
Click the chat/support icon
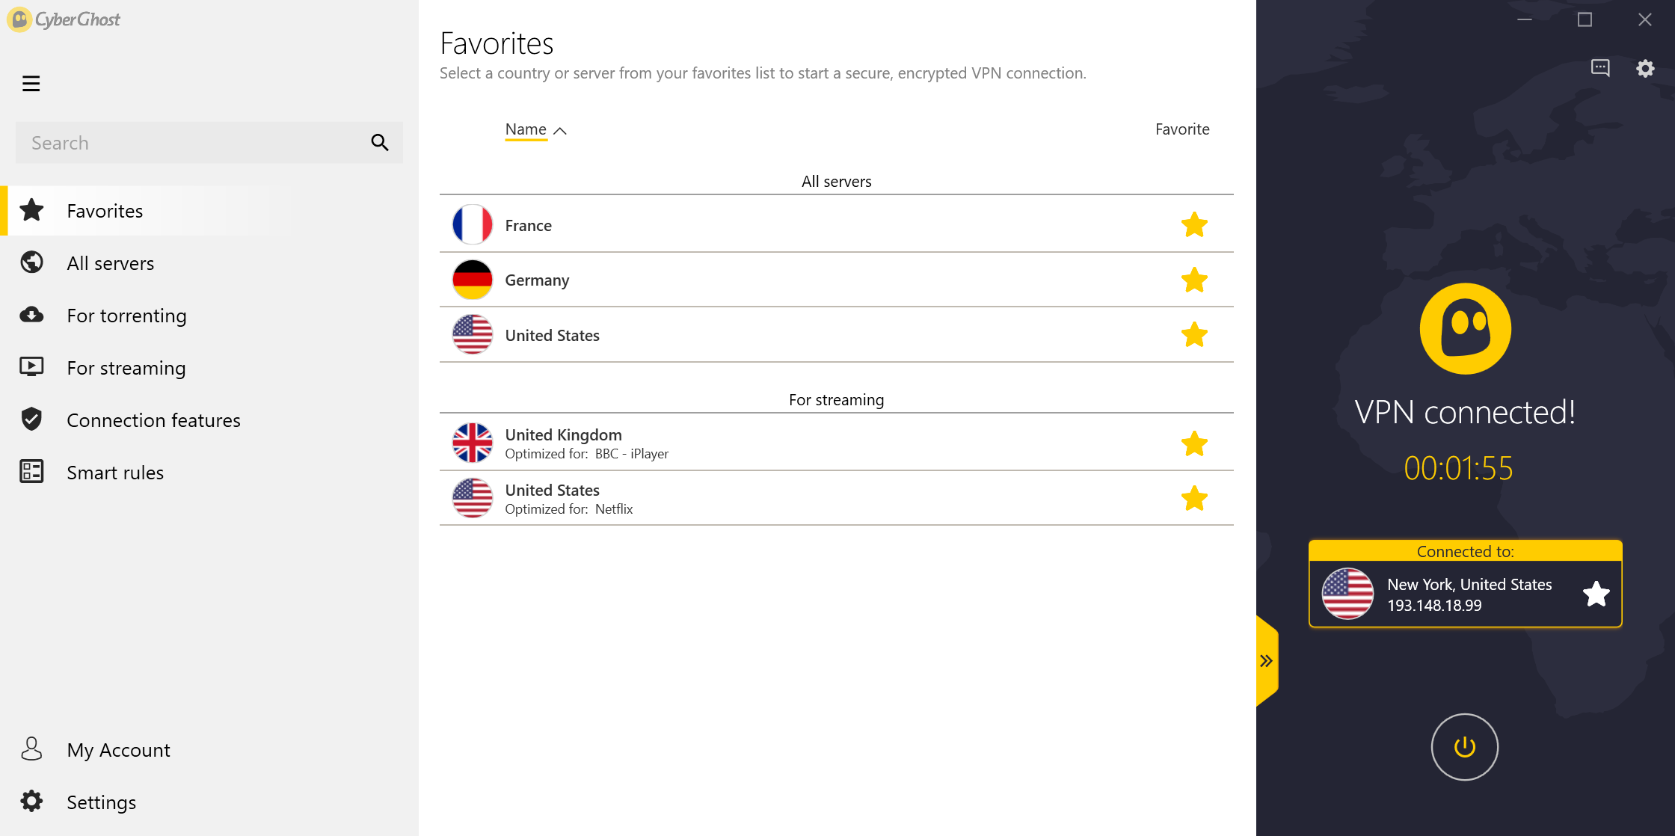point(1600,67)
